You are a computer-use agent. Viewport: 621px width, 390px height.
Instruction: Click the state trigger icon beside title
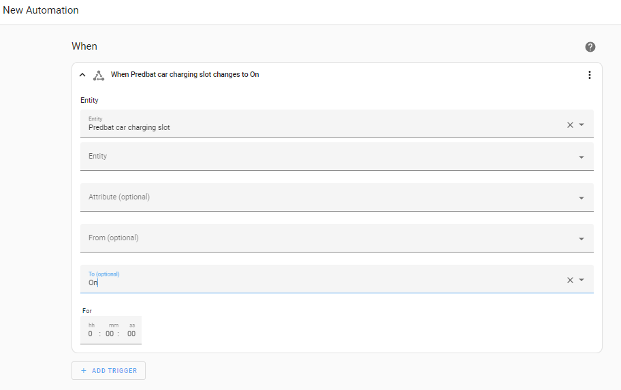point(99,76)
